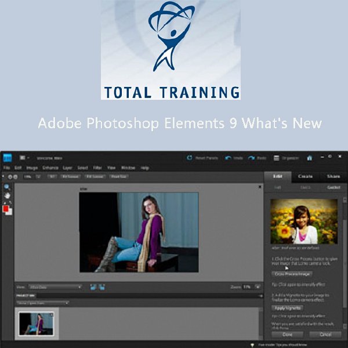348x348 pixels.
Task: Click zoom percentage field in options bar
Action: (x=27, y=177)
